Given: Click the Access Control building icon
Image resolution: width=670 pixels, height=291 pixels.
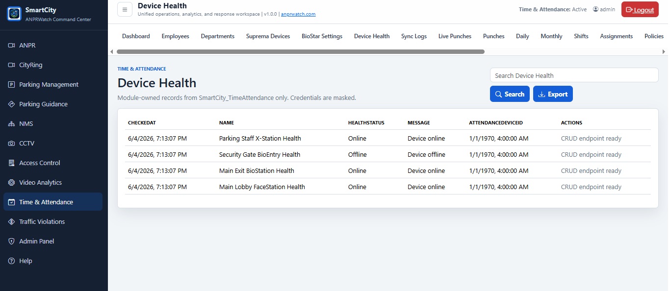Looking at the screenshot, I should click(11, 163).
